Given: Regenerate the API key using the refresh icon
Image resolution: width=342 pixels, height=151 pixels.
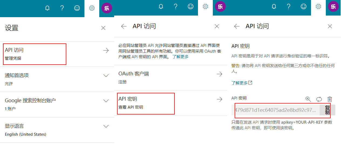Looking at the screenshot, I should point(319,99).
